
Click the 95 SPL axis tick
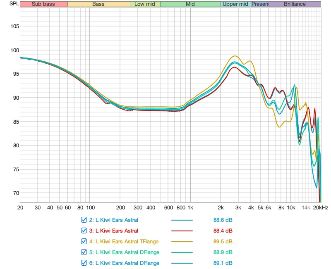coord(16,74)
